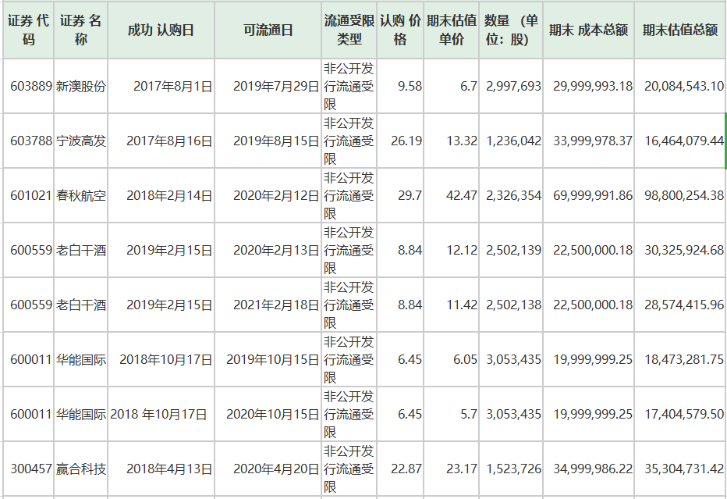Viewport: 727px width, 499px height.
Task: Select the date 2020年2月13日
Action: [x=276, y=250]
